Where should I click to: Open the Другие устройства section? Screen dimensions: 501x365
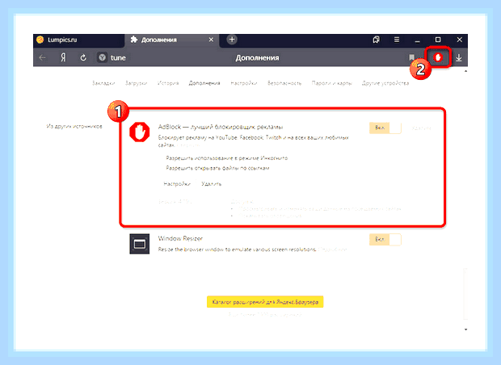coord(385,83)
